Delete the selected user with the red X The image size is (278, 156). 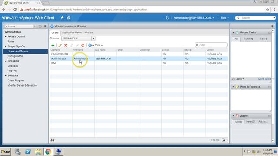pyautogui.click(x=66, y=45)
